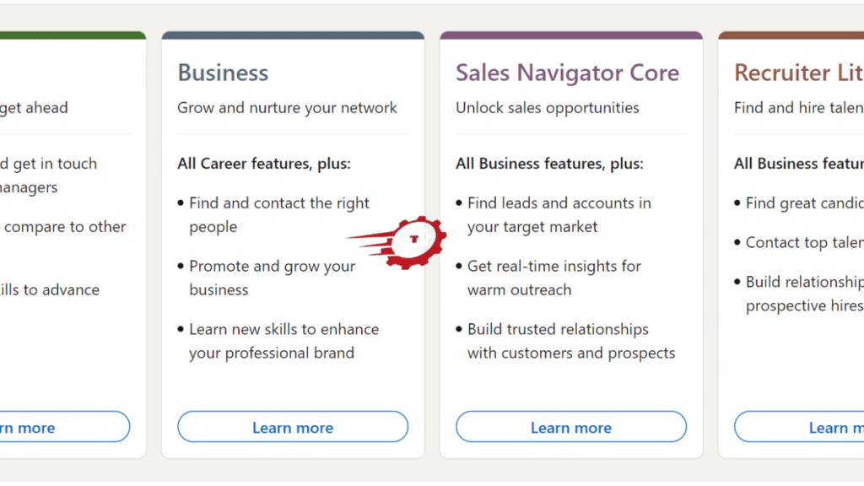Click the "Unlock sales opportunities" tagline
The image size is (864, 486).
(x=548, y=108)
